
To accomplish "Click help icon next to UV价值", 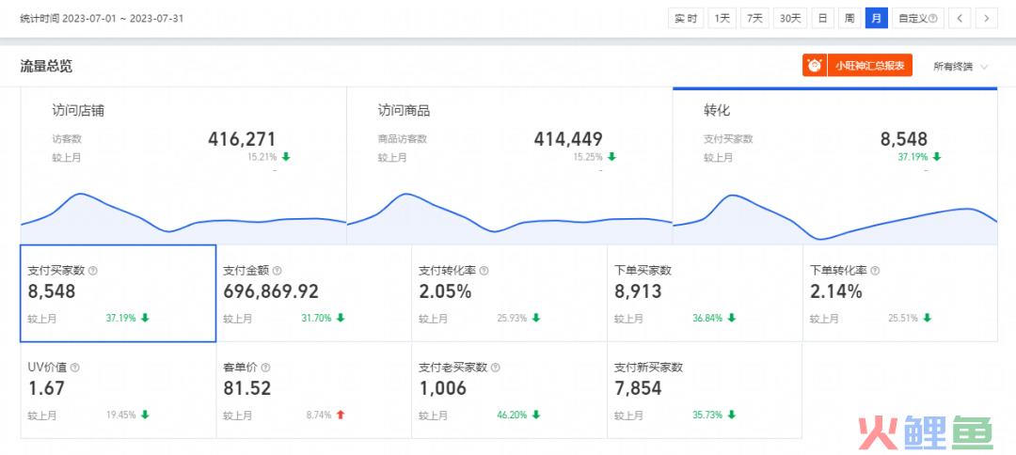I will pyautogui.click(x=74, y=368).
